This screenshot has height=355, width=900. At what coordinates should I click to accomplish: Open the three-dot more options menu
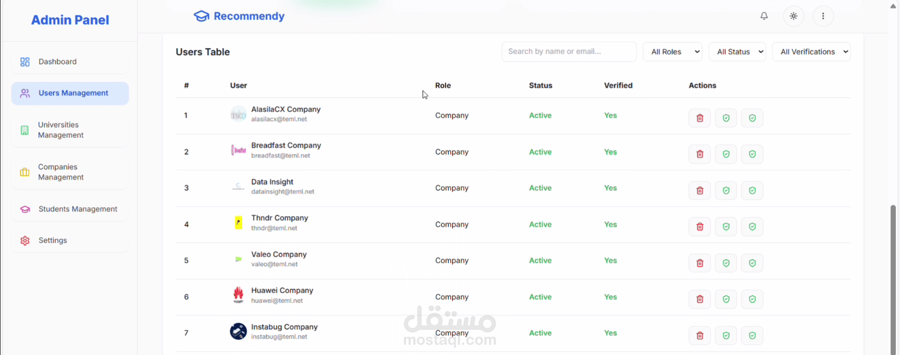pyautogui.click(x=823, y=16)
